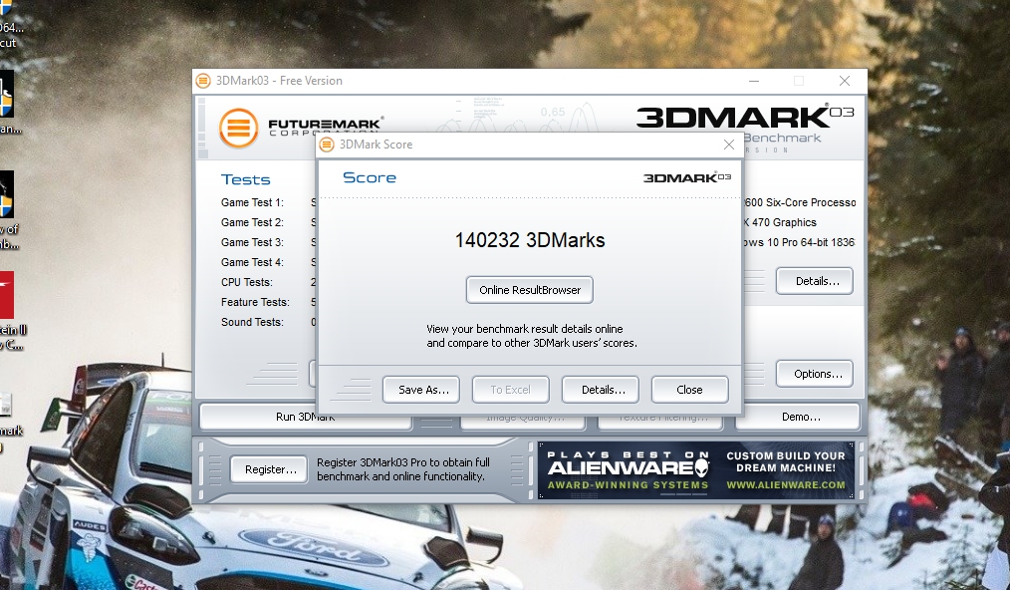Screen dimensions: 1010x590
Task: Open the Alienware advertisement banner
Action: 696,470
